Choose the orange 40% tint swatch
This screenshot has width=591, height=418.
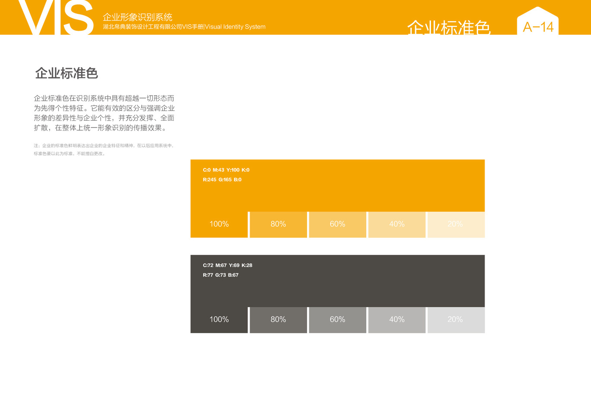tap(397, 224)
